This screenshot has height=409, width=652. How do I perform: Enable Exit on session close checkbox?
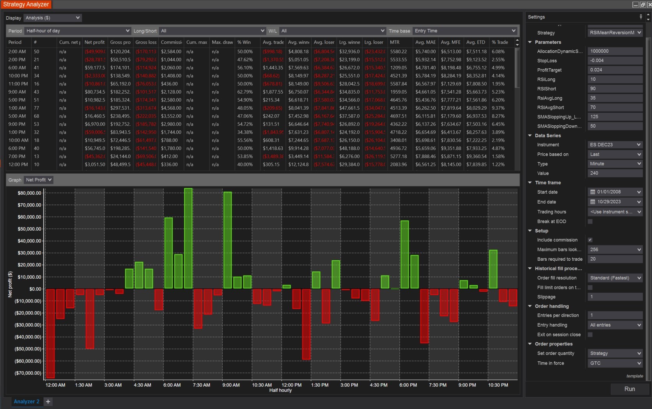pyautogui.click(x=590, y=334)
